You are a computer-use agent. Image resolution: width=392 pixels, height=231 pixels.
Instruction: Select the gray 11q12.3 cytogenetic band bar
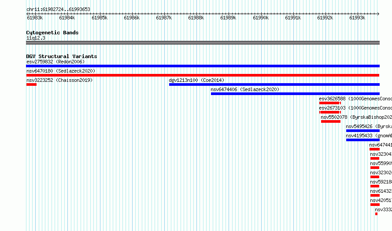pyautogui.click(x=203, y=43)
